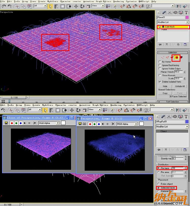Click Align tool in upper toolbar
Image resolution: width=190 pixels, height=206 pixels.
(x=185, y=6)
